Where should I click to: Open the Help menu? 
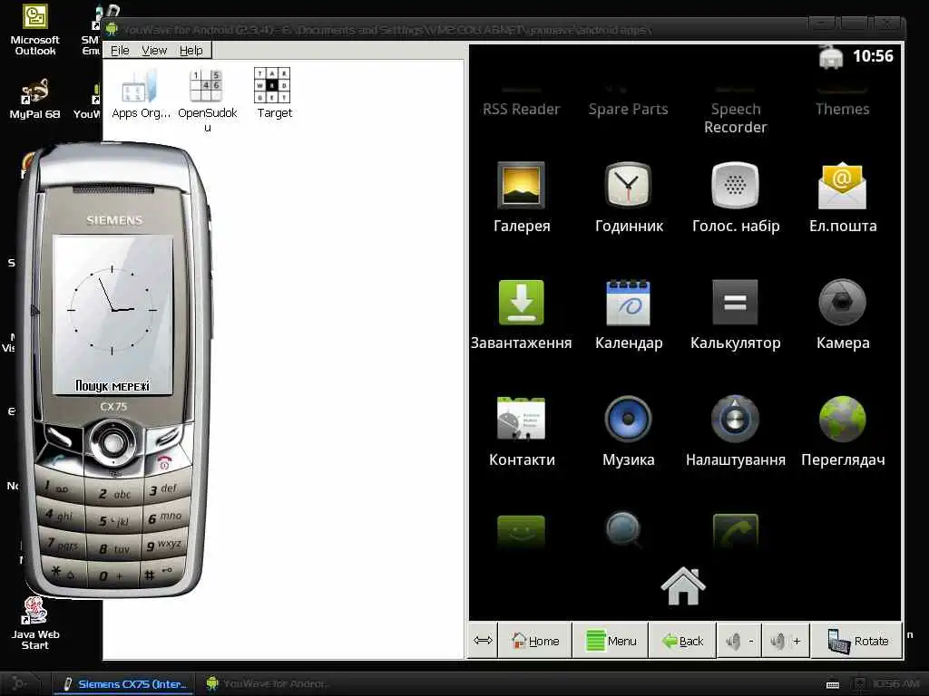tap(191, 51)
